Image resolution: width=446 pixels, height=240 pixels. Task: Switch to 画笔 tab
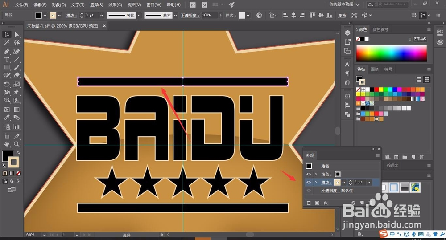pos(375,69)
